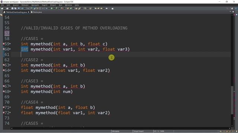
Task: Click the Open Perspective icon
Action: click(232, 8)
